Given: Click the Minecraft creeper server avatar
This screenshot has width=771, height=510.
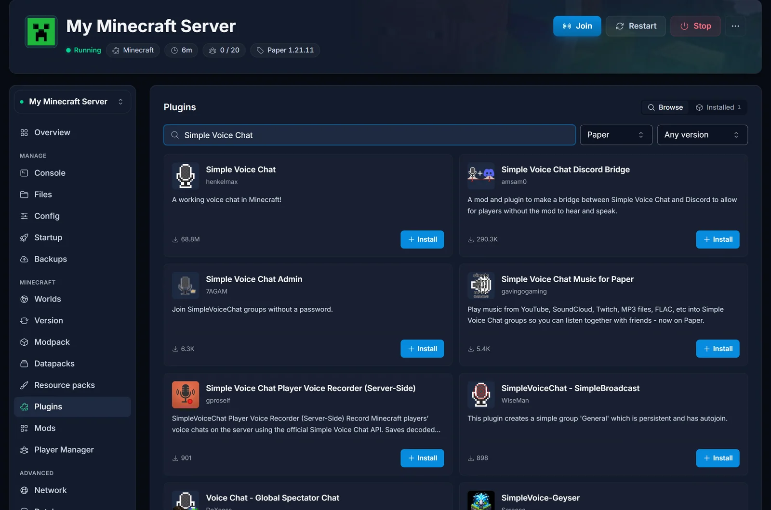Looking at the screenshot, I should [x=41, y=32].
